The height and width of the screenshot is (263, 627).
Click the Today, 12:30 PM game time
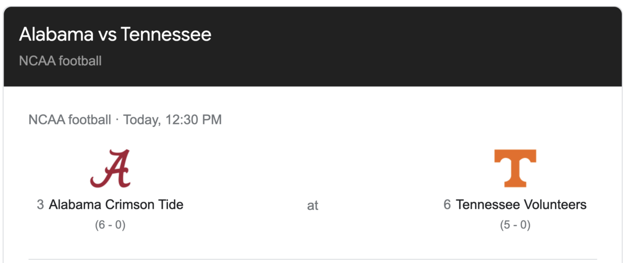[172, 120]
